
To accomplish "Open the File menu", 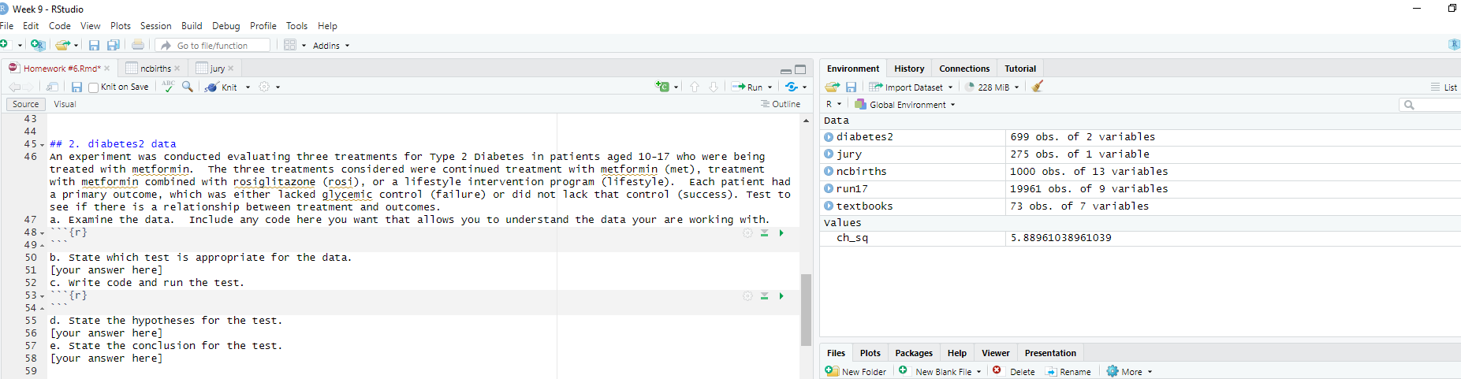I will tap(6, 25).
